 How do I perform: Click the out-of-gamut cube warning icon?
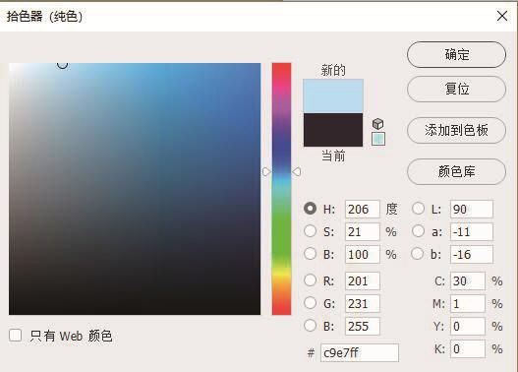pyautogui.click(x=377, y=124)
